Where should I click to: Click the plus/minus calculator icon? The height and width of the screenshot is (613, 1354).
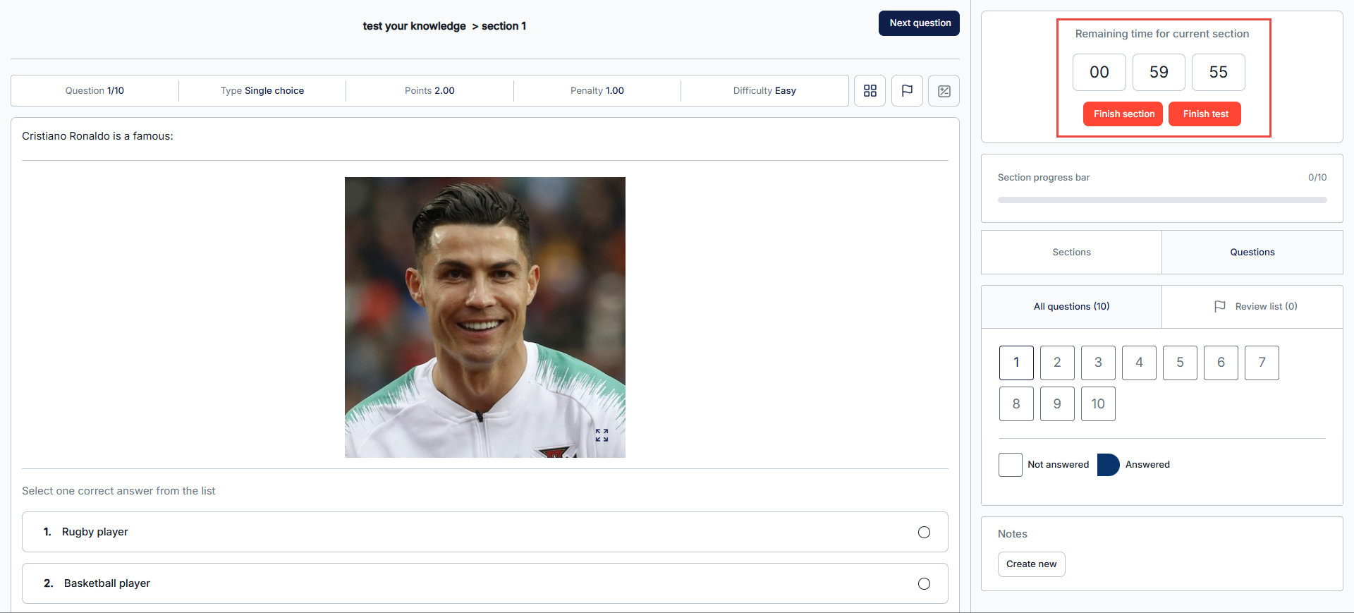coord(944,91)
